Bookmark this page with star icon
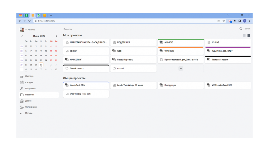 click(224, 21)
